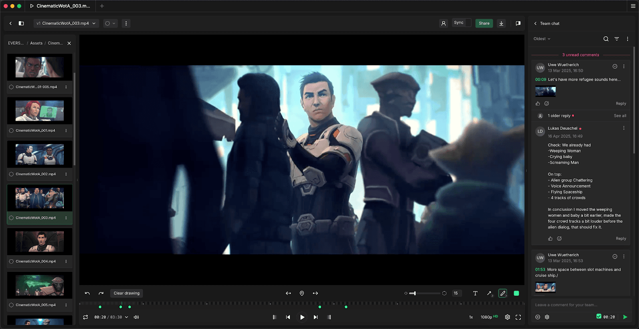Open the v1 CinematicWotA_003.mp4 version dropdown
Viewport: 639px width, 329px height.
(66, 23)
